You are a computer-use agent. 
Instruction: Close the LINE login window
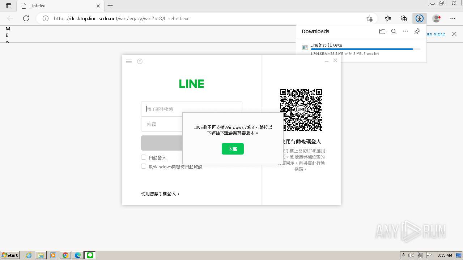point(335,60)
